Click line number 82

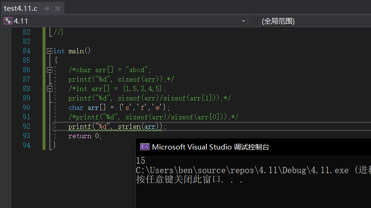tap(26, 32)
